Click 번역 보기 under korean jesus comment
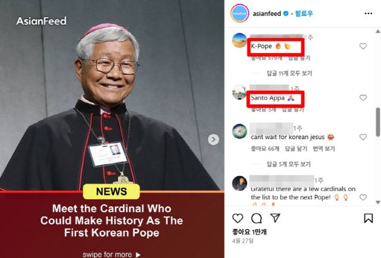 [x=324, y=149]
